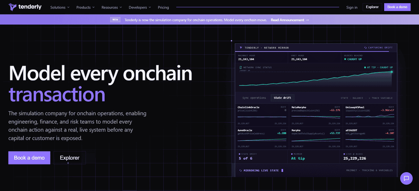This screenshot has height=191, width=419.
Task: Click the Tenderly icon in Network Mirror panel
Action: click(241, 48)
